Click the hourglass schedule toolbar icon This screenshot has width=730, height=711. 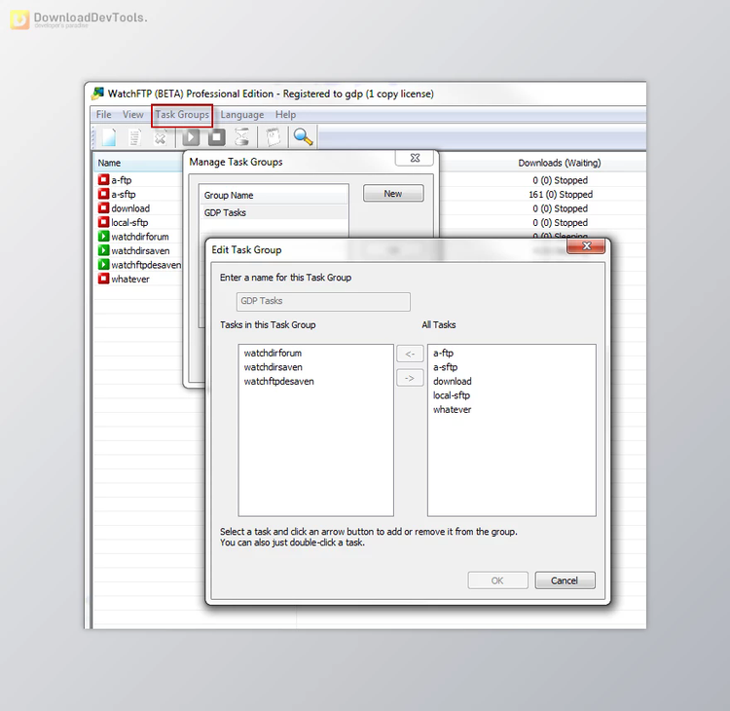coord(241,137)
